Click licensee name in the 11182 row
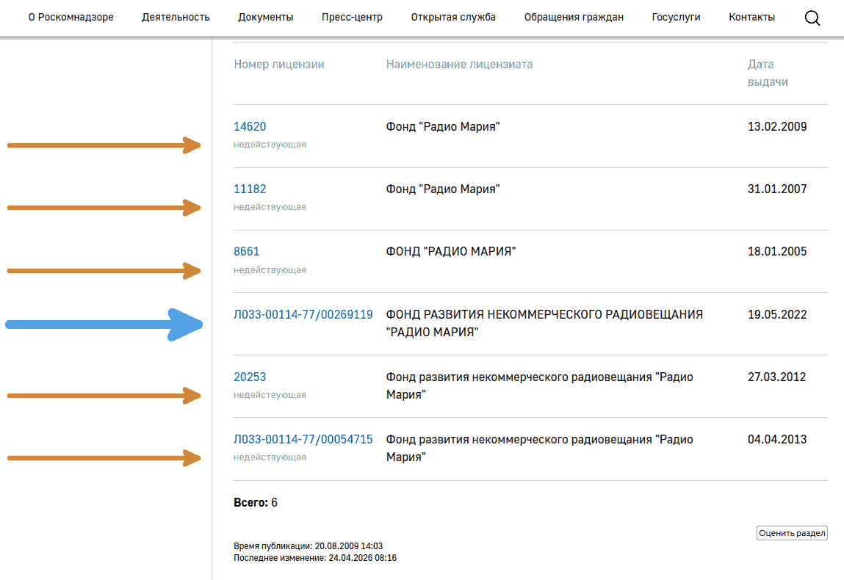Image resolution: width=844 pixels, height=580 pixels. tap(442, 189)
